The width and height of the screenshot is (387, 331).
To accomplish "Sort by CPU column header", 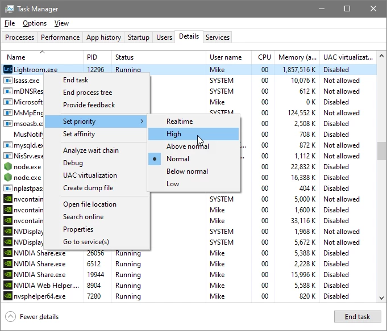I will [263, 57].
